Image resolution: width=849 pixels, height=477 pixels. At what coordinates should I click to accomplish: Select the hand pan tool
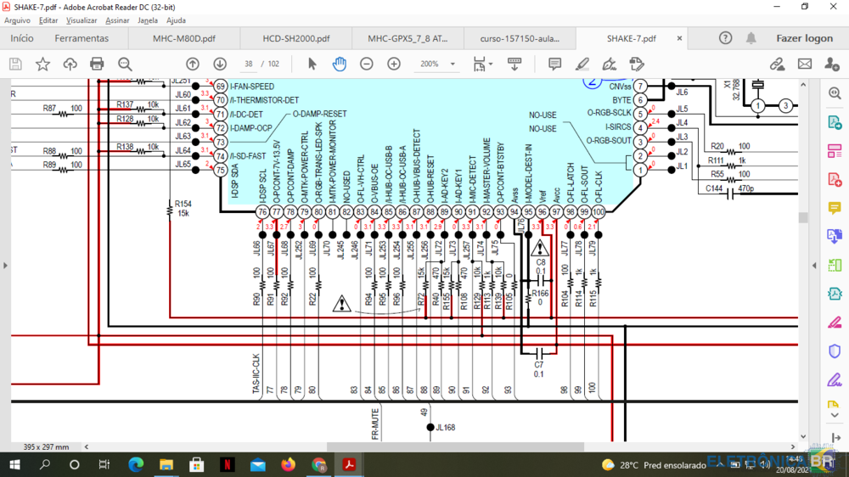339,64
